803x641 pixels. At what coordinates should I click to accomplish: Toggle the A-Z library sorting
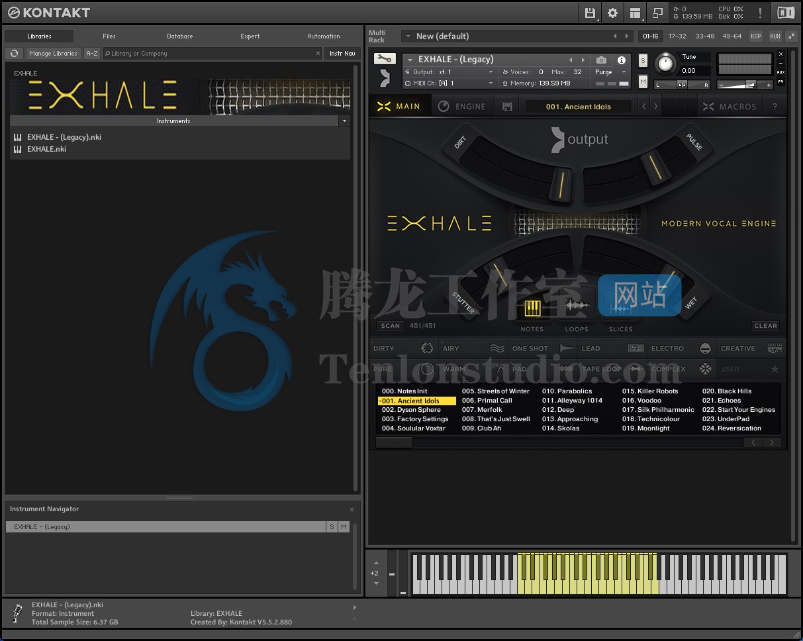click(92, 54)
